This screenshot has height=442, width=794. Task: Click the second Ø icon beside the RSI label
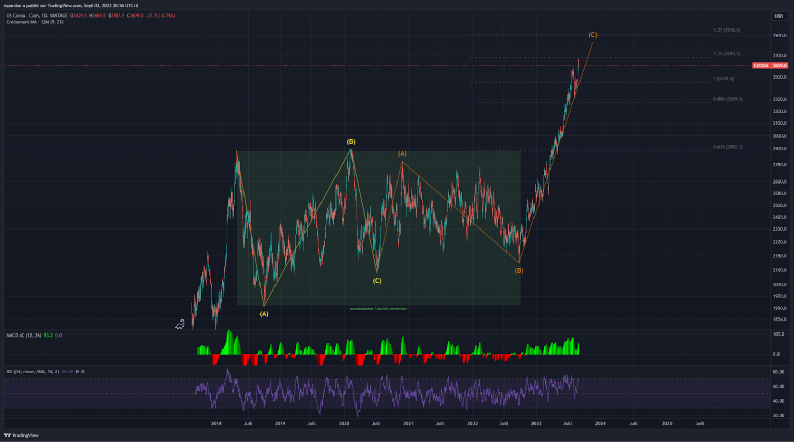(x=83, y=371)
